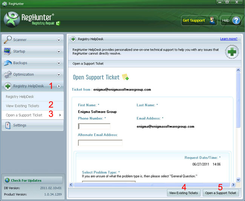Click the Settings clipboard icon
Viewport: 245px width, 201px height.
(x=8, y=125)
